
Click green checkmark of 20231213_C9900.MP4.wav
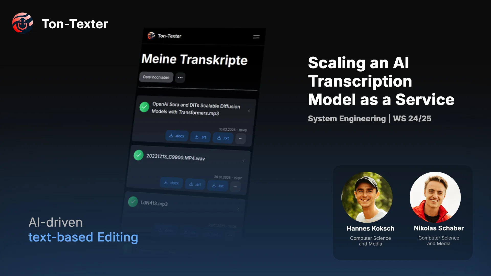(138, 155)
